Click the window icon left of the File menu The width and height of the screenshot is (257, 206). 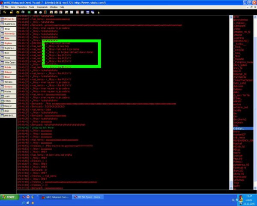point(2,7)
